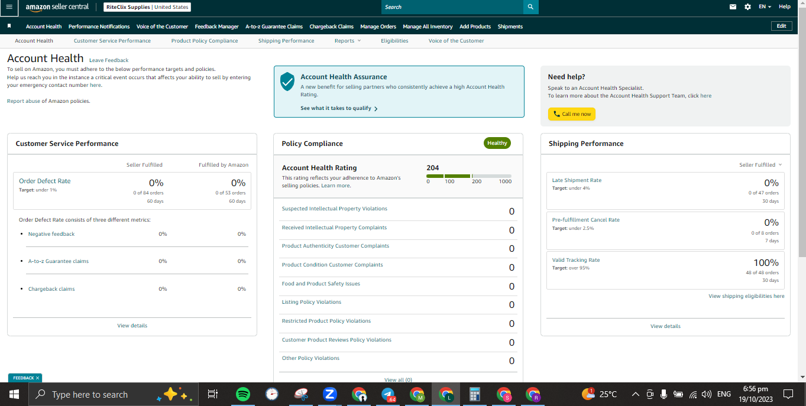
Task: Click View all (0) policy link
Action: [398, 380]
